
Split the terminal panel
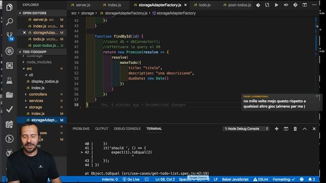[x=286, y=129]
